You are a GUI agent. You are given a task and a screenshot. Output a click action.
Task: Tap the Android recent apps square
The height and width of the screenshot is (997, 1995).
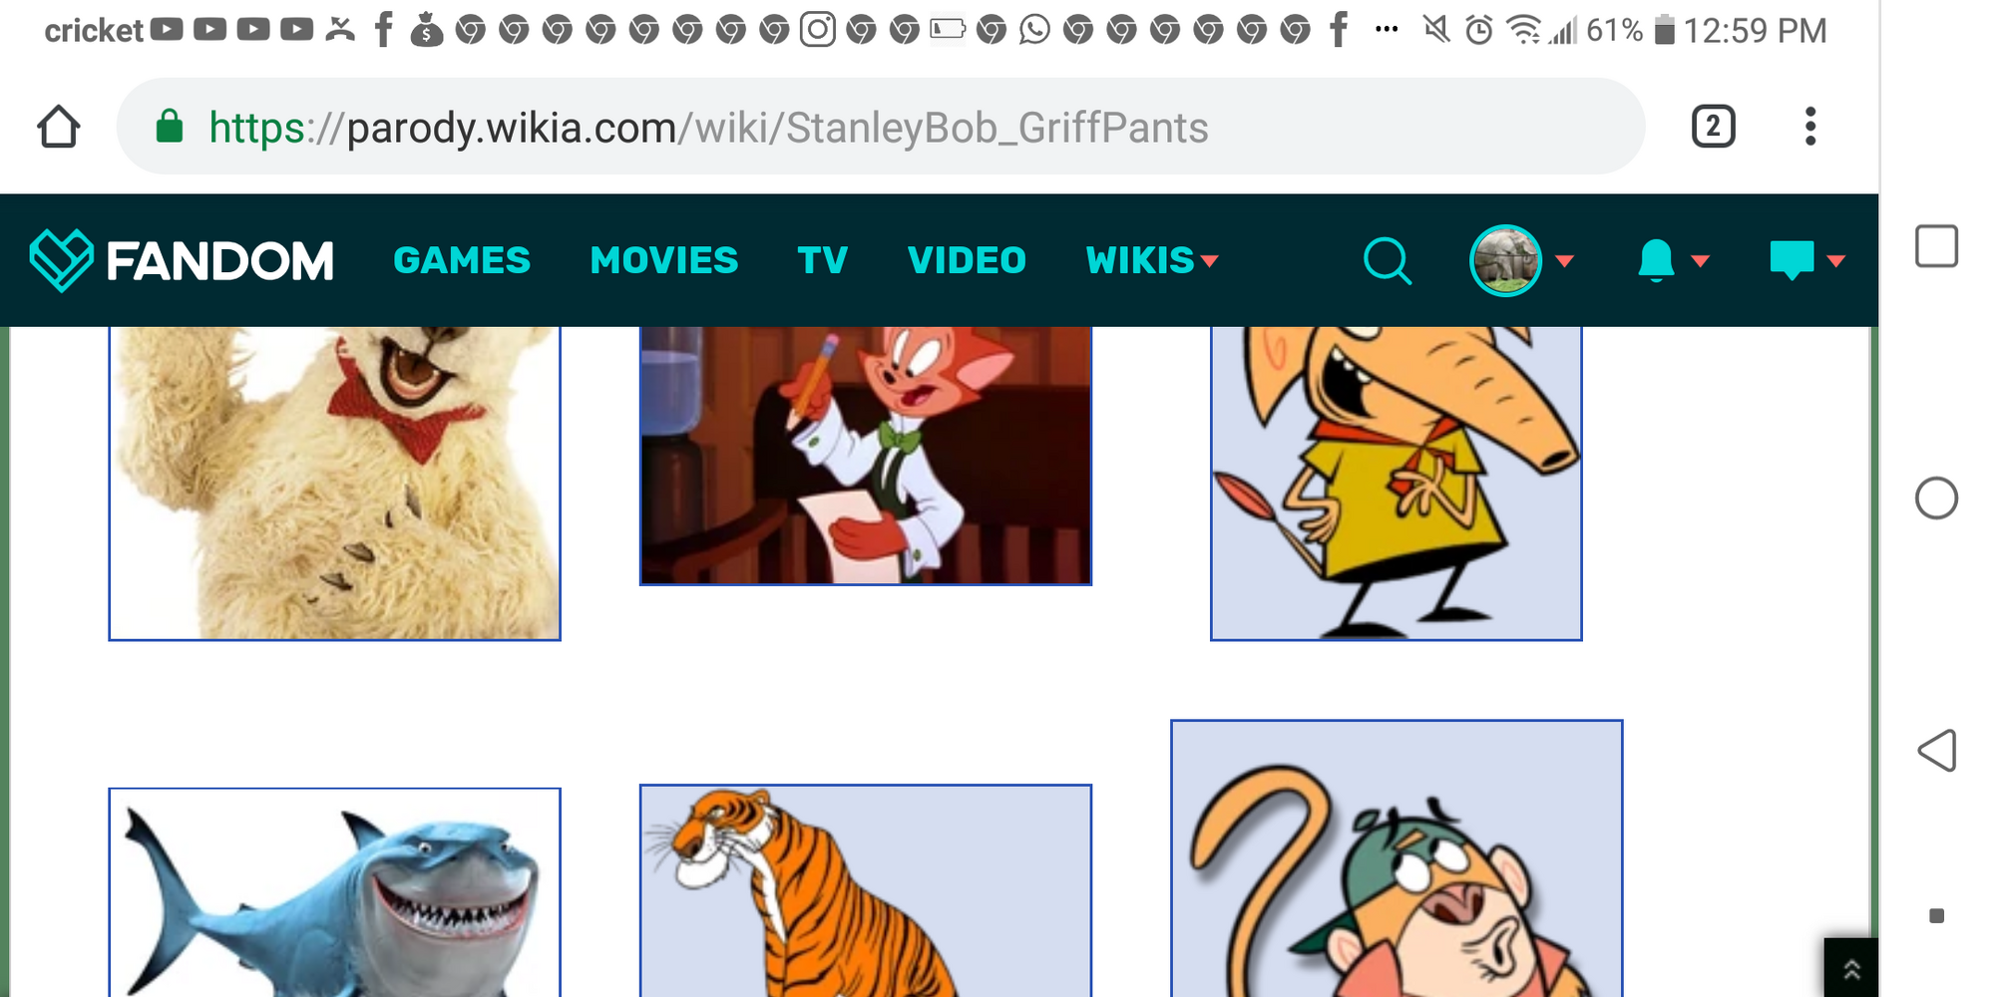click(1936, 246)
